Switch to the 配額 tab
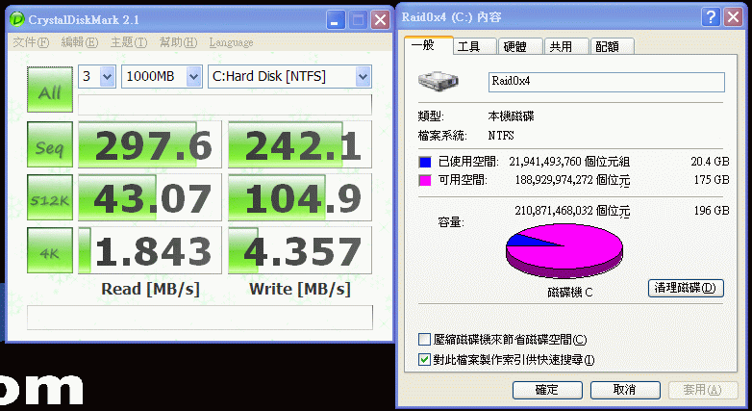 [613, 46]
